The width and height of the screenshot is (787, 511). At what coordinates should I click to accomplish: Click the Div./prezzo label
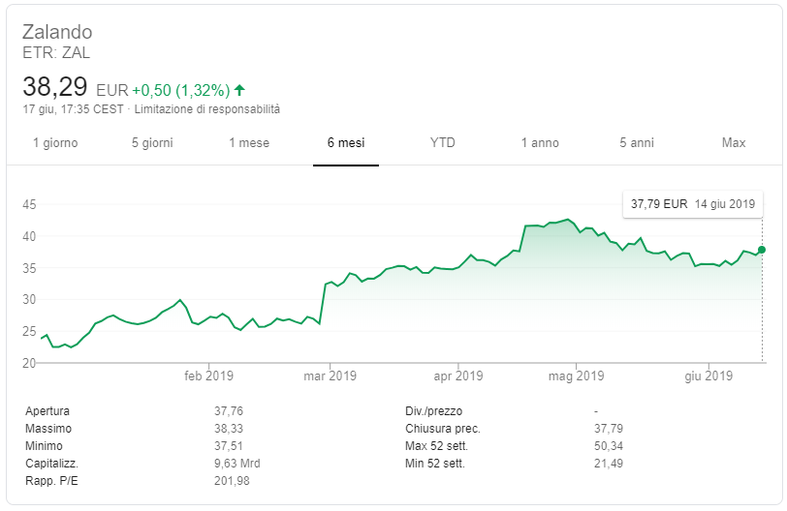click(433, 411)
